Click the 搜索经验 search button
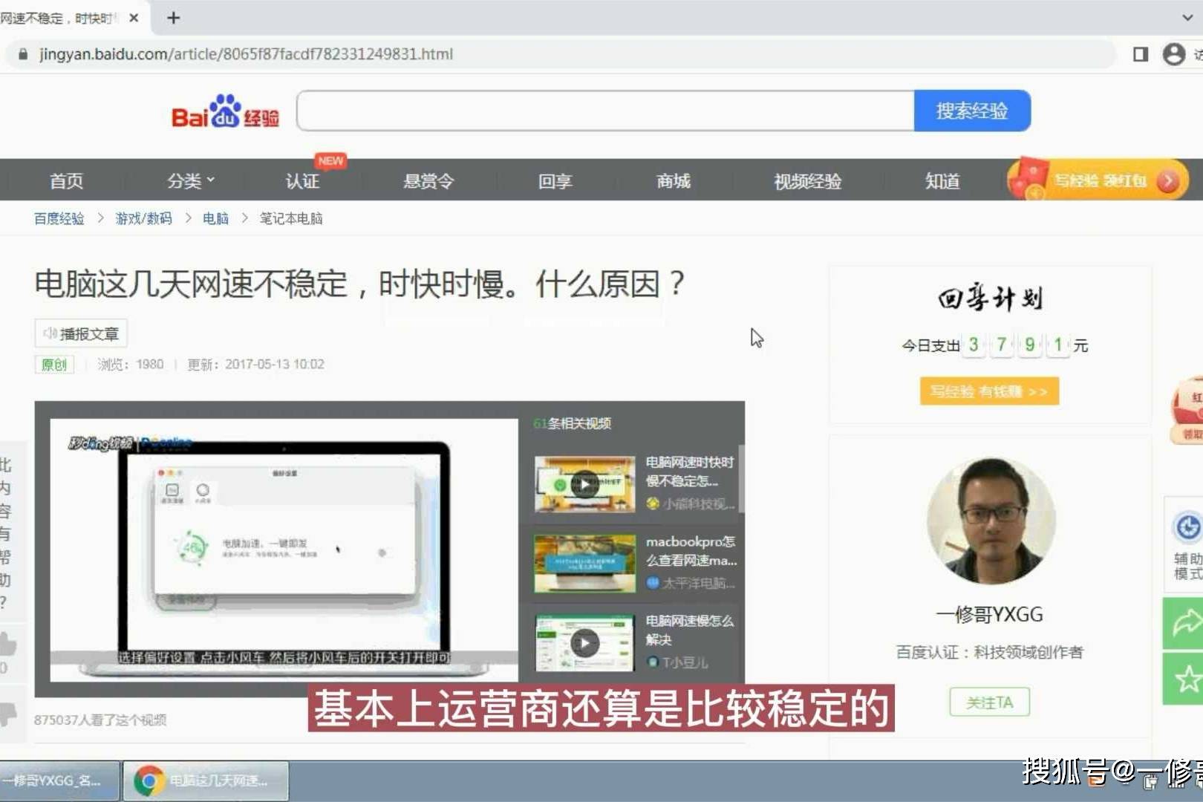The height and width of the screenshot is (802, 1203). click(x=973, y=111)
